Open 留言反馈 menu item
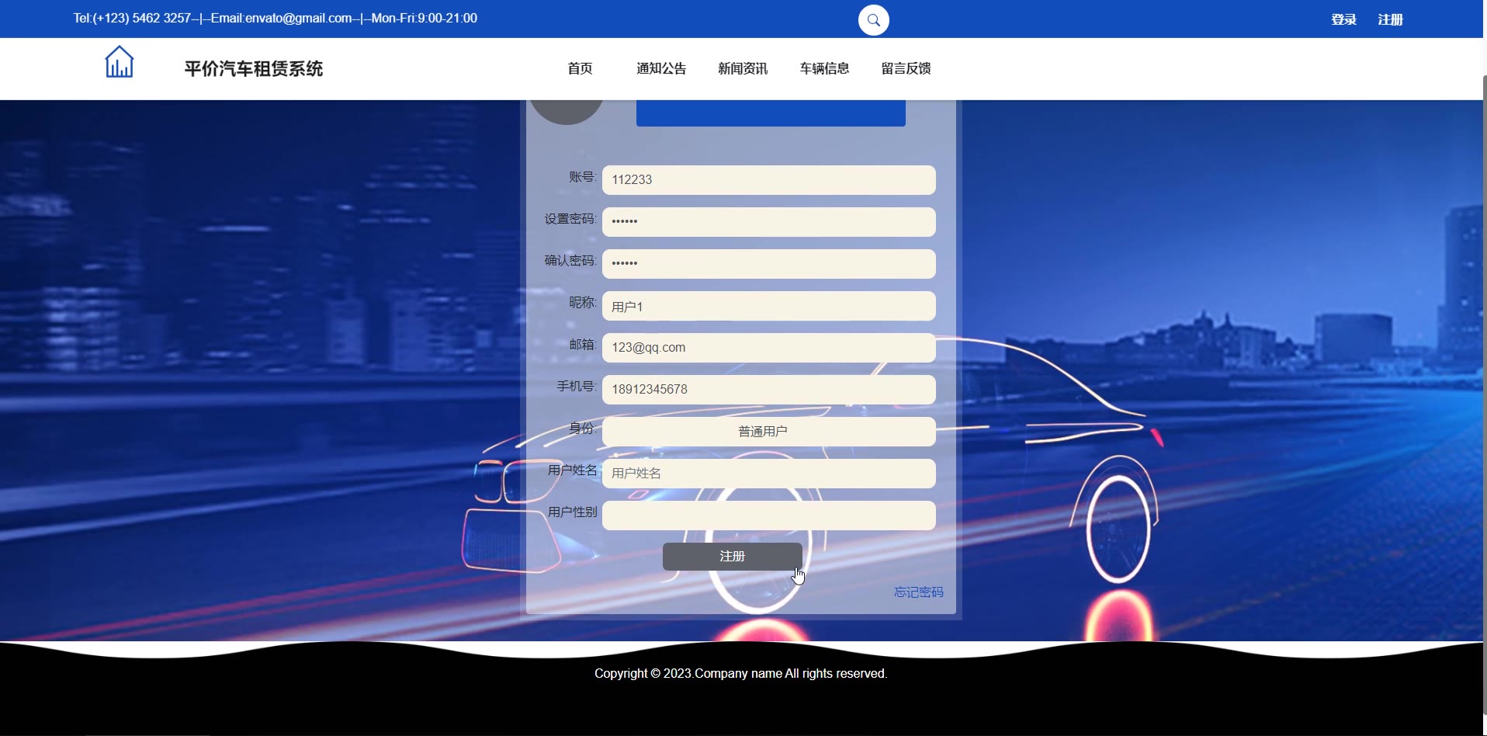1487x736 pixels. coord(906,68)
